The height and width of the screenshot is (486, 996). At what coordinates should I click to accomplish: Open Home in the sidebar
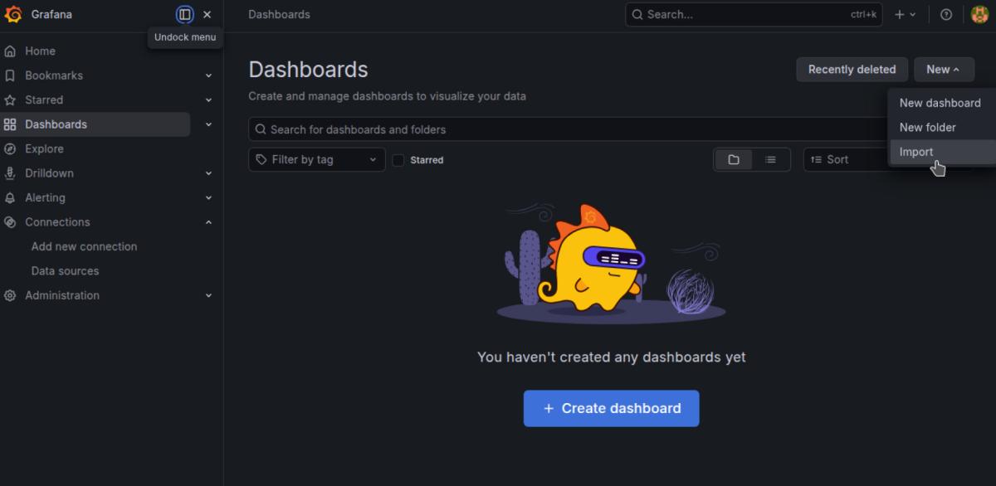click(x=40, y=51)
